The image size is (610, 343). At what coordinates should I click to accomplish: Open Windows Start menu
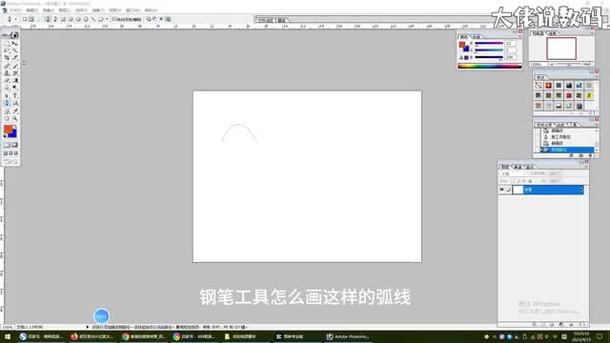8,336
